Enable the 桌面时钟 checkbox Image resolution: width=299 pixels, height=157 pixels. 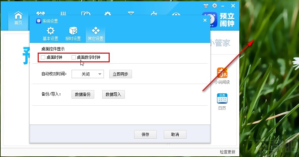tap(43, 57)
